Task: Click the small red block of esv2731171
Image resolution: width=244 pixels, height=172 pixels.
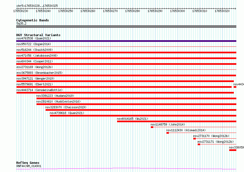Action: (x=199, y=144)
